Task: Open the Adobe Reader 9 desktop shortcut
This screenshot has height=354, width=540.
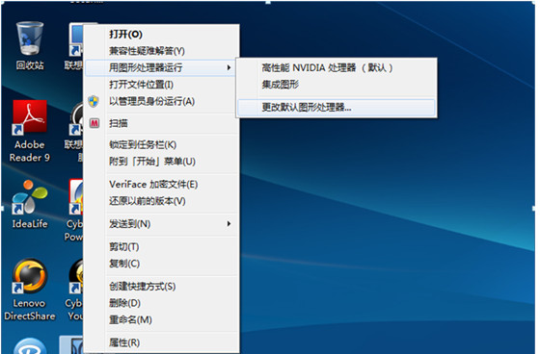Action: pyautogui.click(x=30, y=131)
